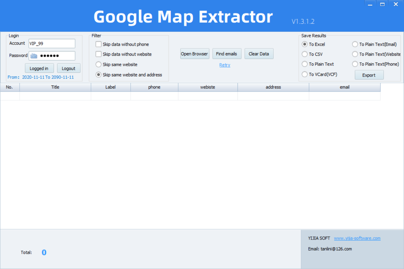Enable Skip data without phone checkbox

coord(99,44)
